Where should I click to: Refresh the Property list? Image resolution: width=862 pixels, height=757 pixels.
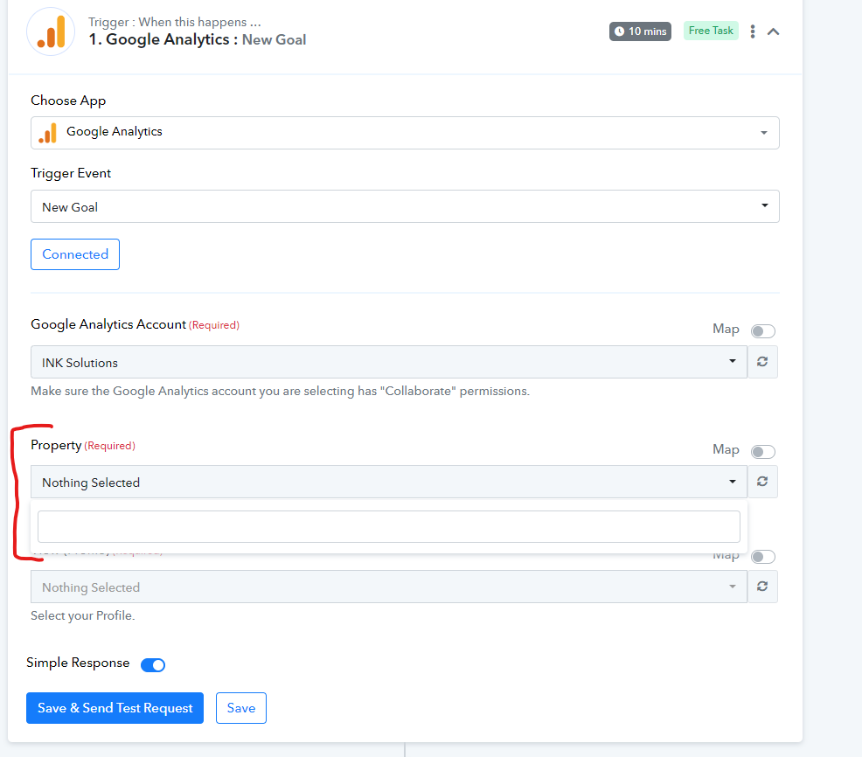pos(762,482)
